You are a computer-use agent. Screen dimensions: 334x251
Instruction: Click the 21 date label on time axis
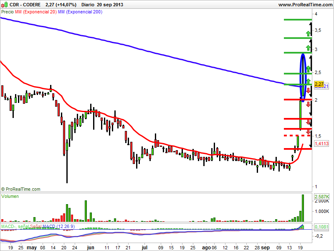point(128,248)
